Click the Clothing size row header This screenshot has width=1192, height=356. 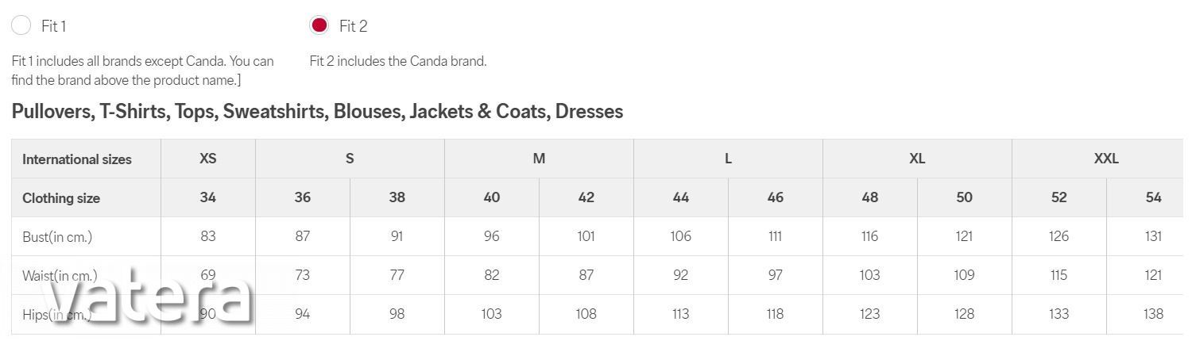tap(61, 198)
